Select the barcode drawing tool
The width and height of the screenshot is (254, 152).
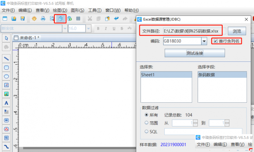(6, 120)
